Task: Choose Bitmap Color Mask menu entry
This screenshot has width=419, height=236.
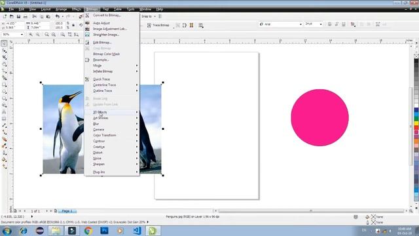Action: [112, 54]
